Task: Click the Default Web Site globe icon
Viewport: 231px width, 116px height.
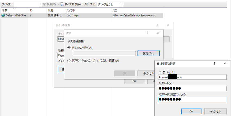Action: (3, 15)
